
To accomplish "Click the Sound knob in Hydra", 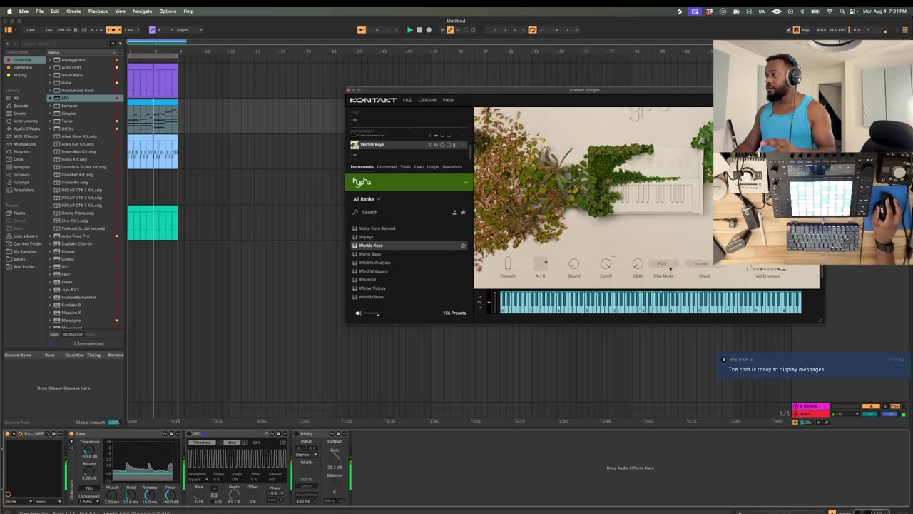I will point(573,264).
